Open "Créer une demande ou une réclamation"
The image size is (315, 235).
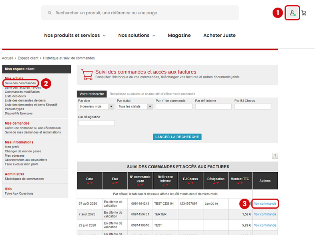(x=33, y=128)
